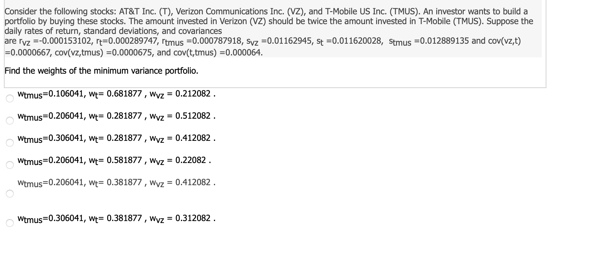Click the radio circle beside wtmus=0.206041, wt= 0.281877
The height and width of the screenshot is (253, 598).
point(10,121)
